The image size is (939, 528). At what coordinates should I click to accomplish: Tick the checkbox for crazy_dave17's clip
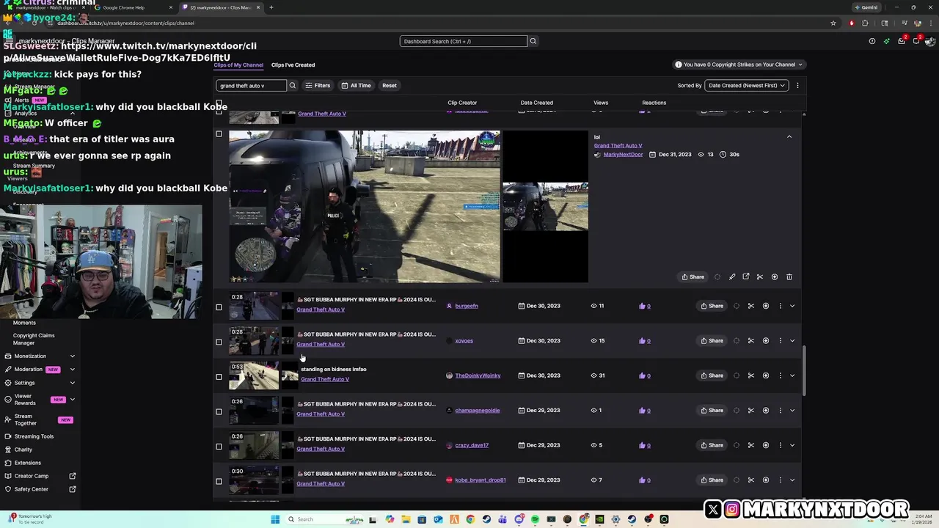[x=219, y=447]
